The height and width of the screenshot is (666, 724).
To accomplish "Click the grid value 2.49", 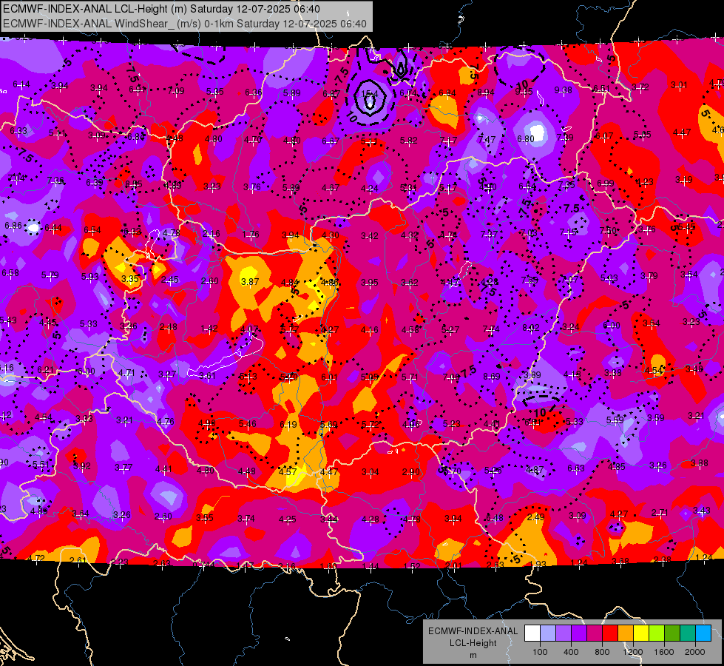I will [535, 517].
